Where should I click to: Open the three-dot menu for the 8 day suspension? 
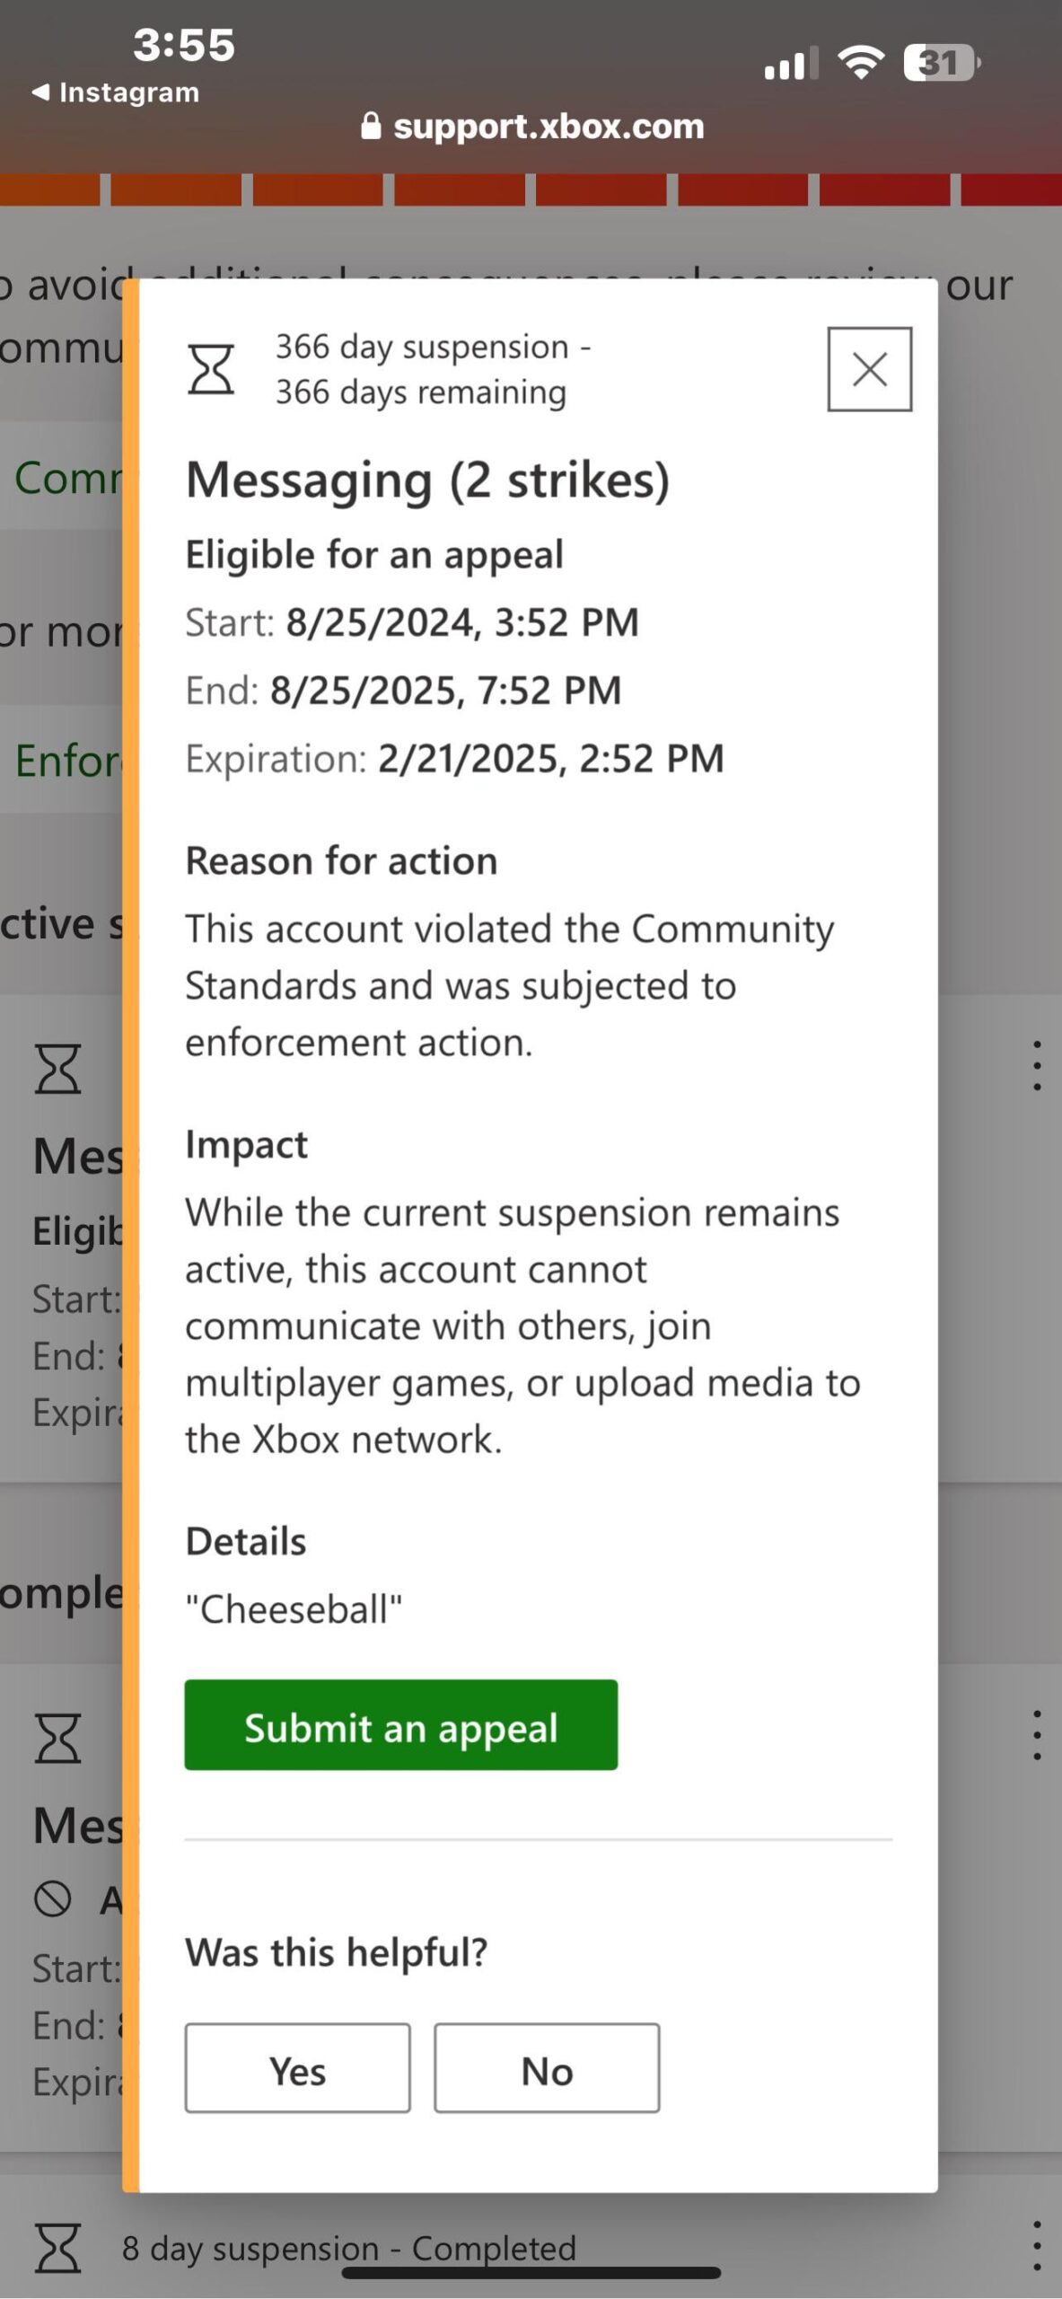click(1037, 2246)
